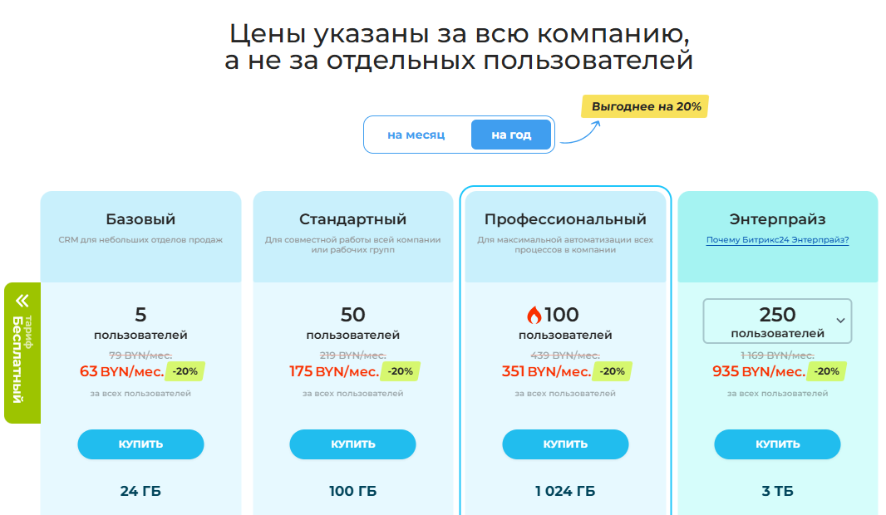The height and width of the screenshot is (515, 886).
Task: Click the -20% badge on the Базовый plan
Action: click(185, 371)
